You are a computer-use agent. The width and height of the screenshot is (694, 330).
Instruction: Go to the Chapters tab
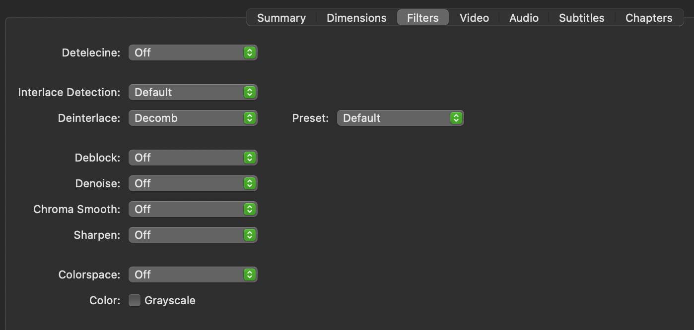coord(648,17)
